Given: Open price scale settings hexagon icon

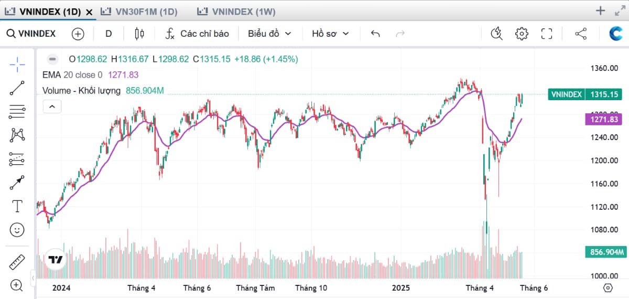Looking at the screenshot, I should point(608,287).
